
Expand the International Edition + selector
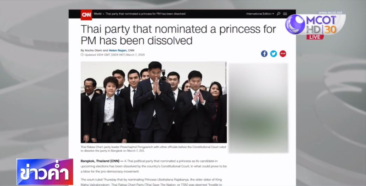coord(260,14)
